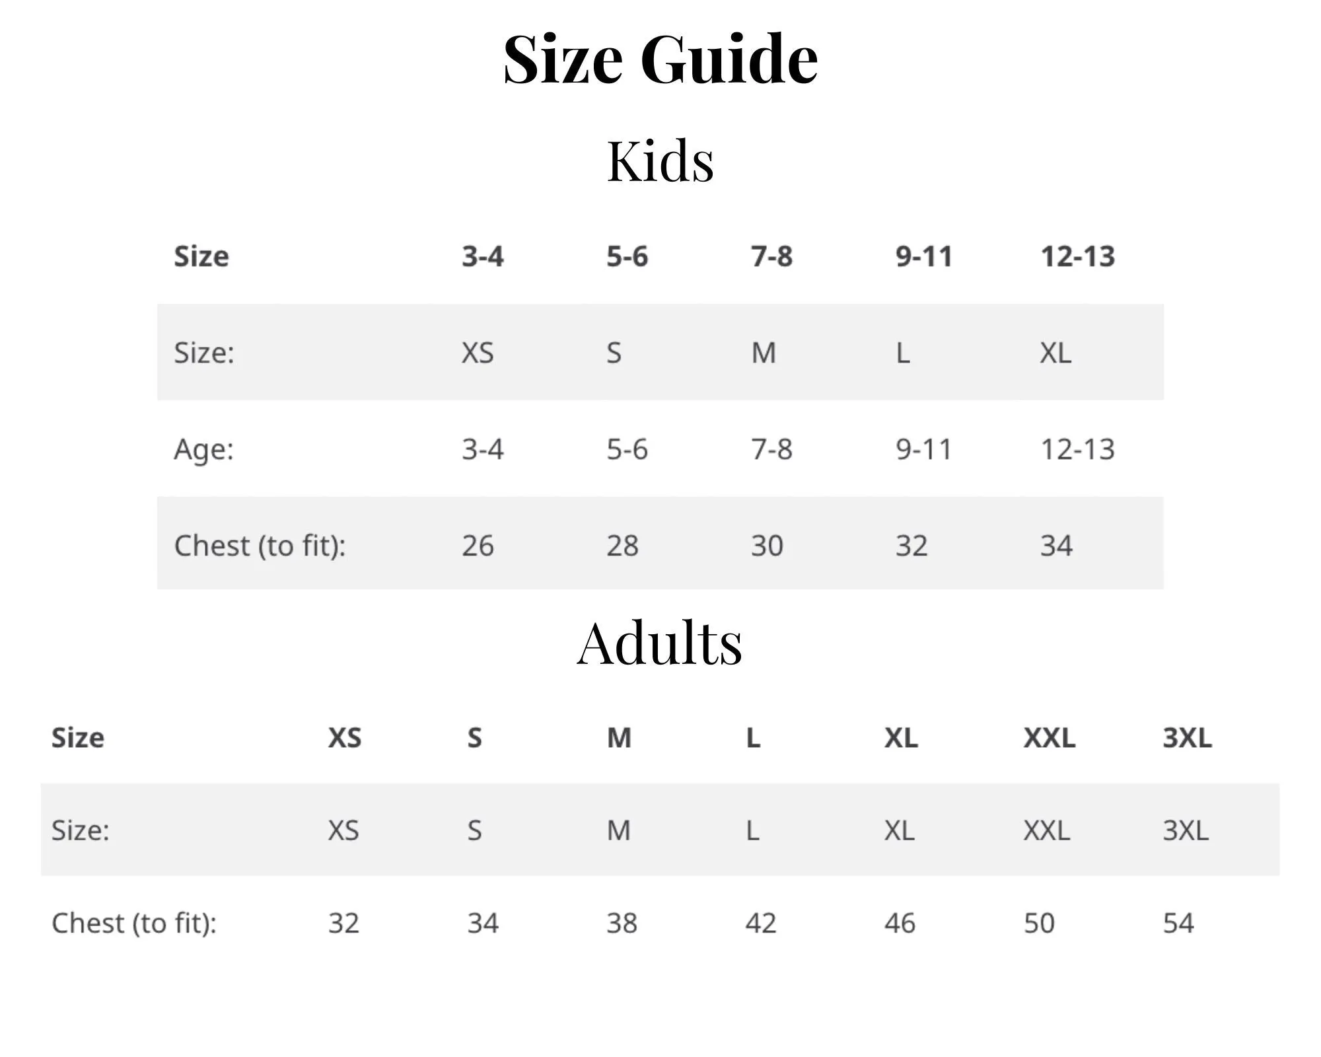Screen dimensions: 1321x1057
Task: Select Adults size M cell
Action: 619,830
